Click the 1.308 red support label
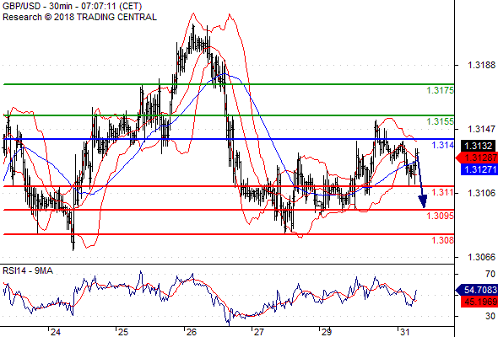The image size is (498, 337). click(x=443, y=240)
